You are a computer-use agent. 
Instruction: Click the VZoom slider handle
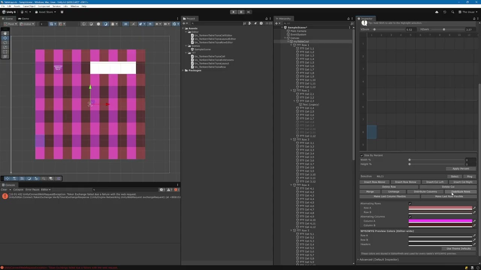click(374, 29)
